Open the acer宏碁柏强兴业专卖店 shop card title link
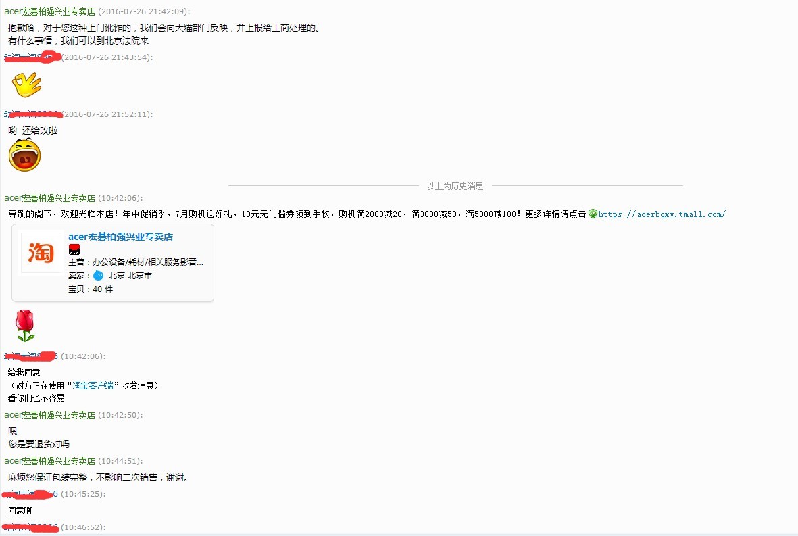Image resolution: width=798 pixels, height=536 pixels. pos(121,237)
